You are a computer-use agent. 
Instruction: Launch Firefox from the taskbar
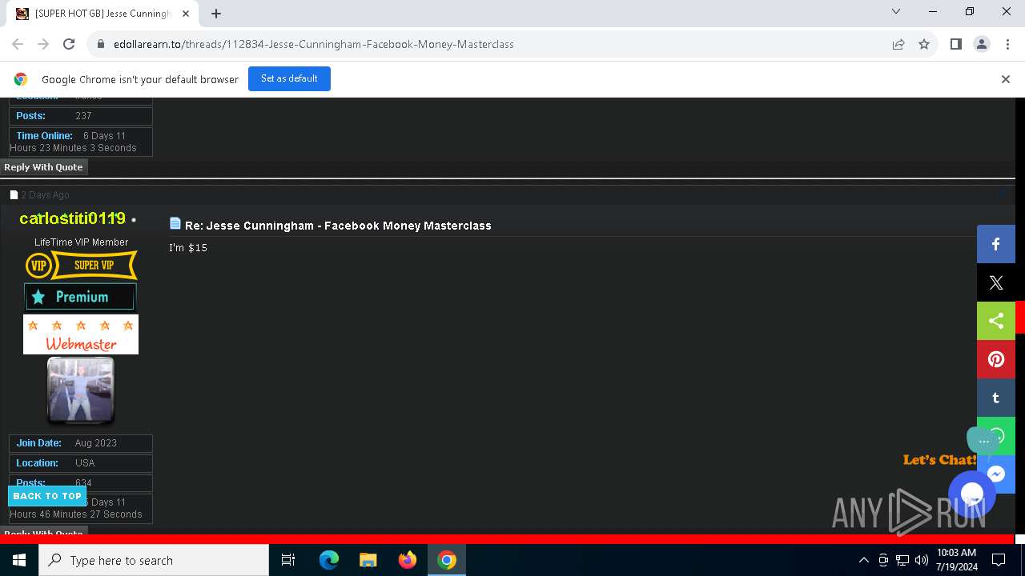(408, 560)
